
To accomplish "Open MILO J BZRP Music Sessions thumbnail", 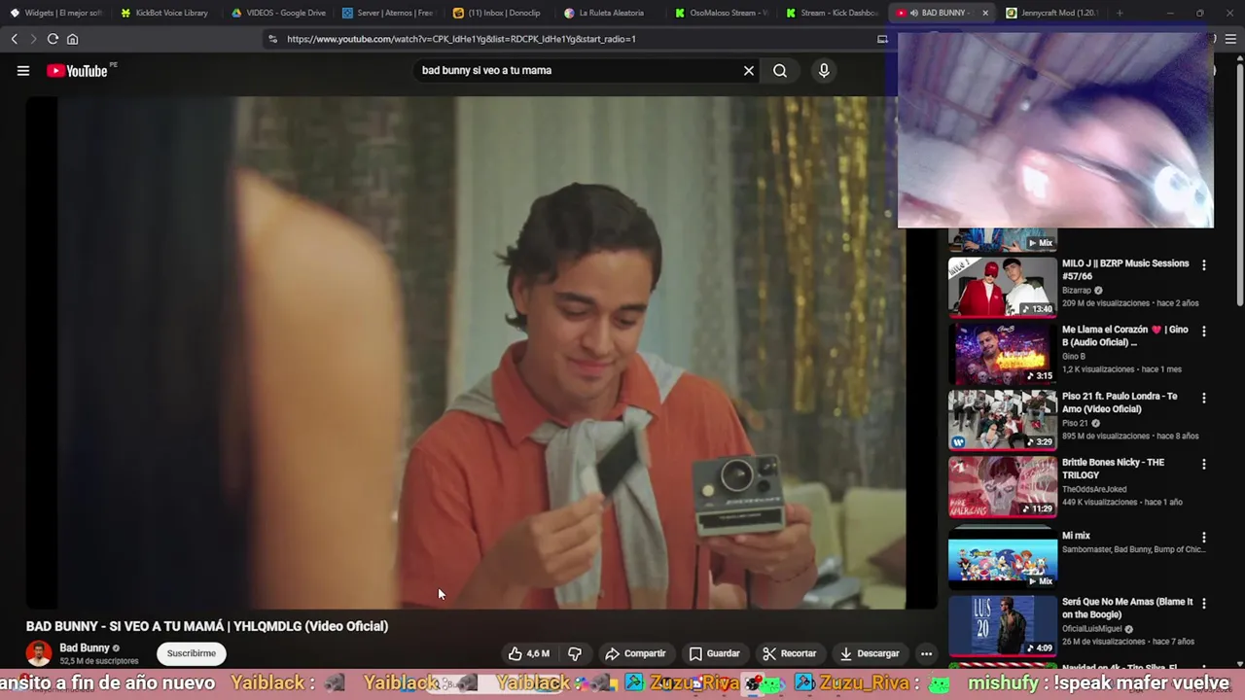I will point(1003,288).
